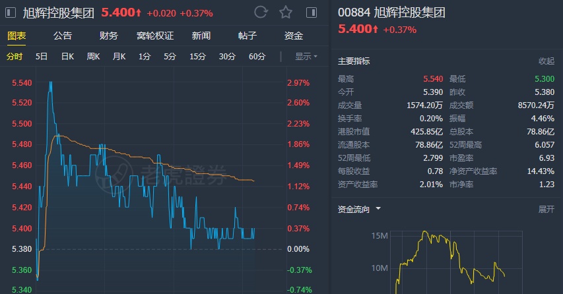Click the 旭辉控股集团 title in chart header
563x294 pixels.
point(59,13)
